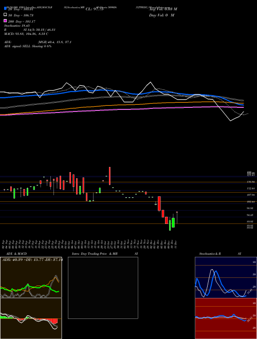Viewport: 257px width, 339px height.
Task: Click the 'Stochastics: 18.43' reading
Action: point(17,26)
